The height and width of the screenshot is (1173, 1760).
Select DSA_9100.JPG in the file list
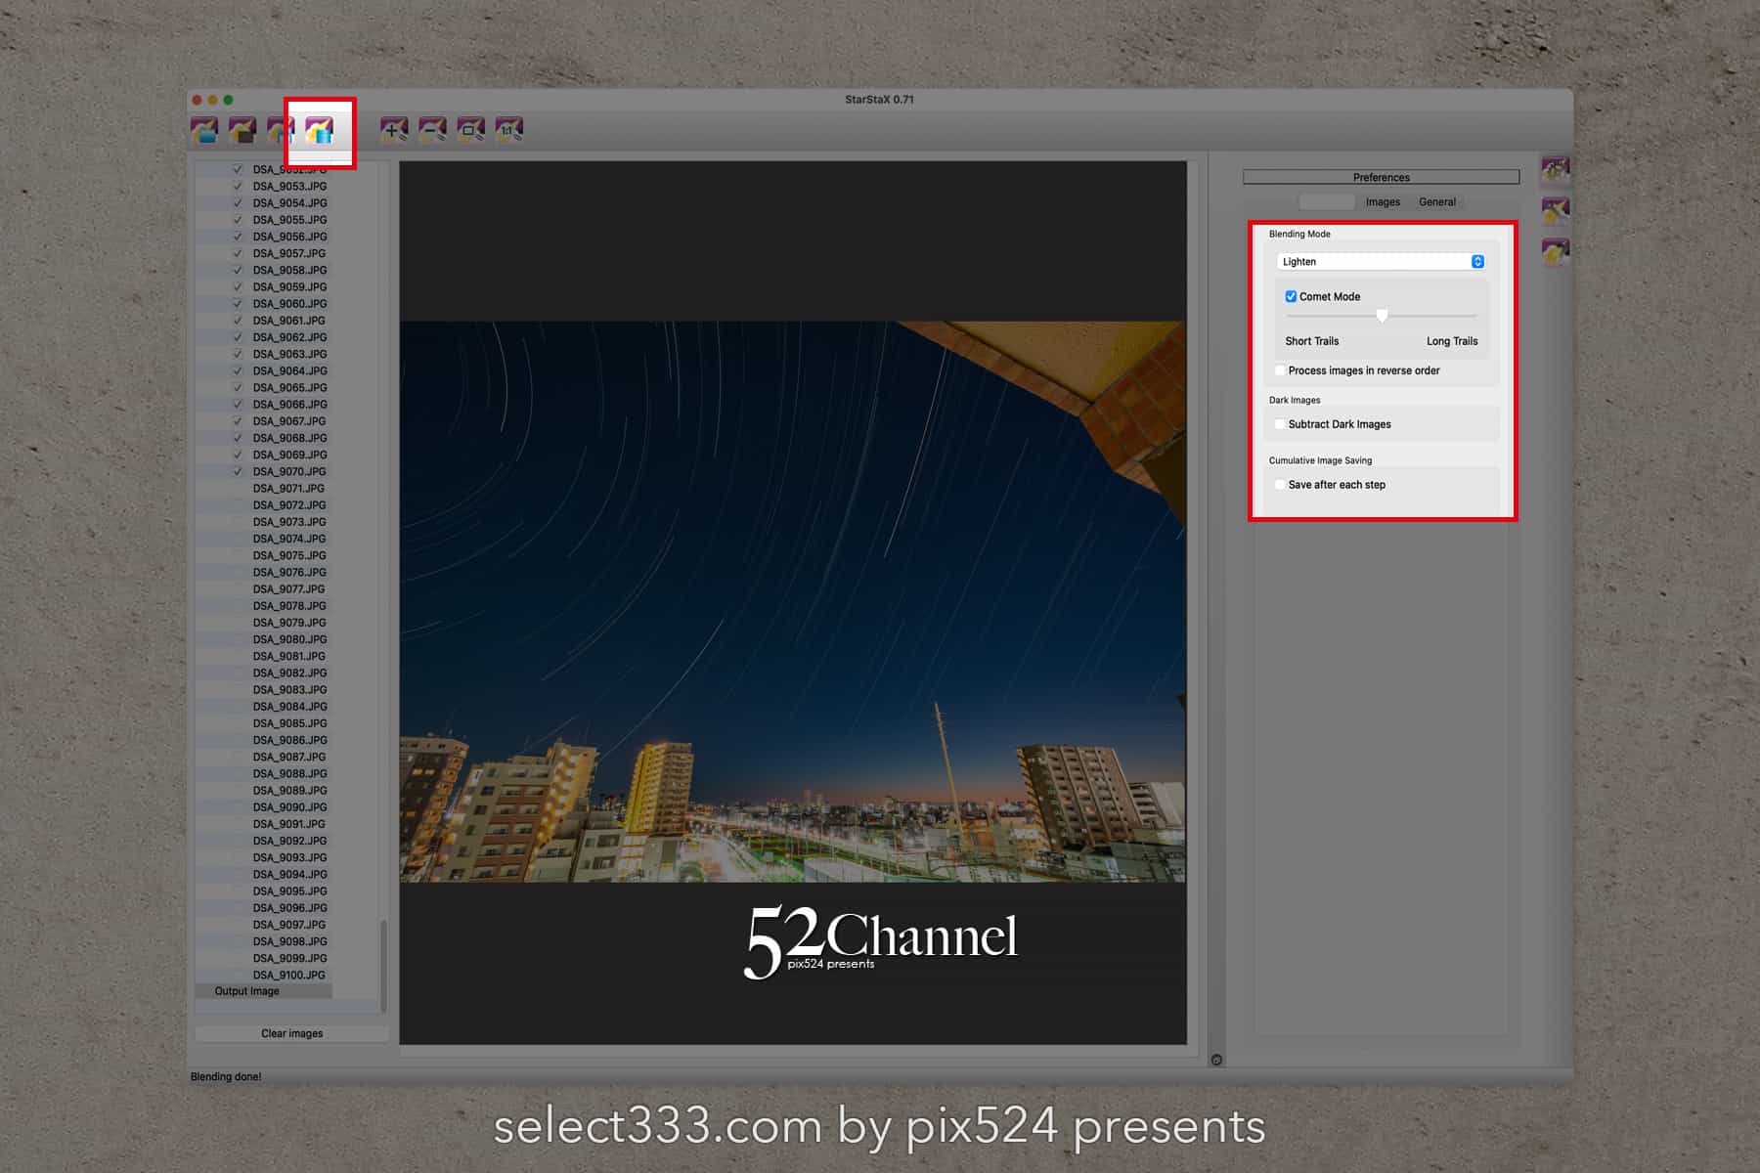(289, 975)
